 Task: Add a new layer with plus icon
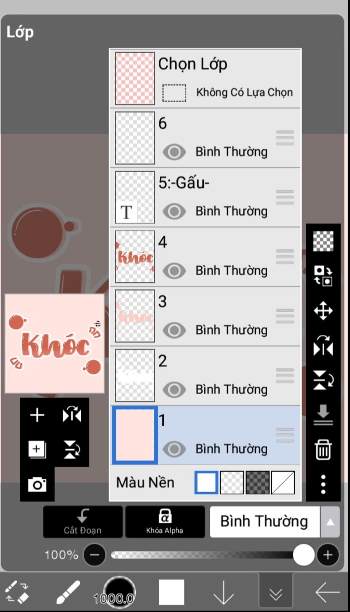[x=37, y=415]
